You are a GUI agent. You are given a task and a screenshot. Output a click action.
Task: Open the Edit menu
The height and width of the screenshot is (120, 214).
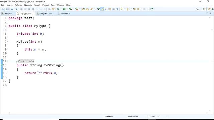[x=3, y=5]
